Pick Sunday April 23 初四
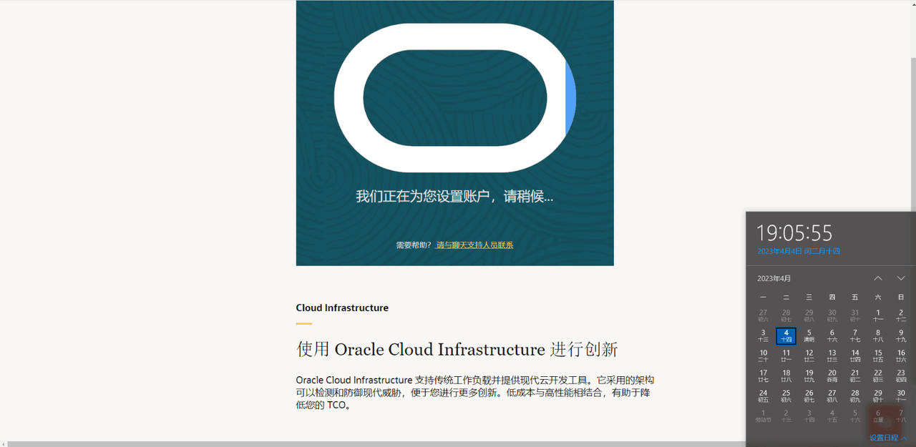 point(901,375)
